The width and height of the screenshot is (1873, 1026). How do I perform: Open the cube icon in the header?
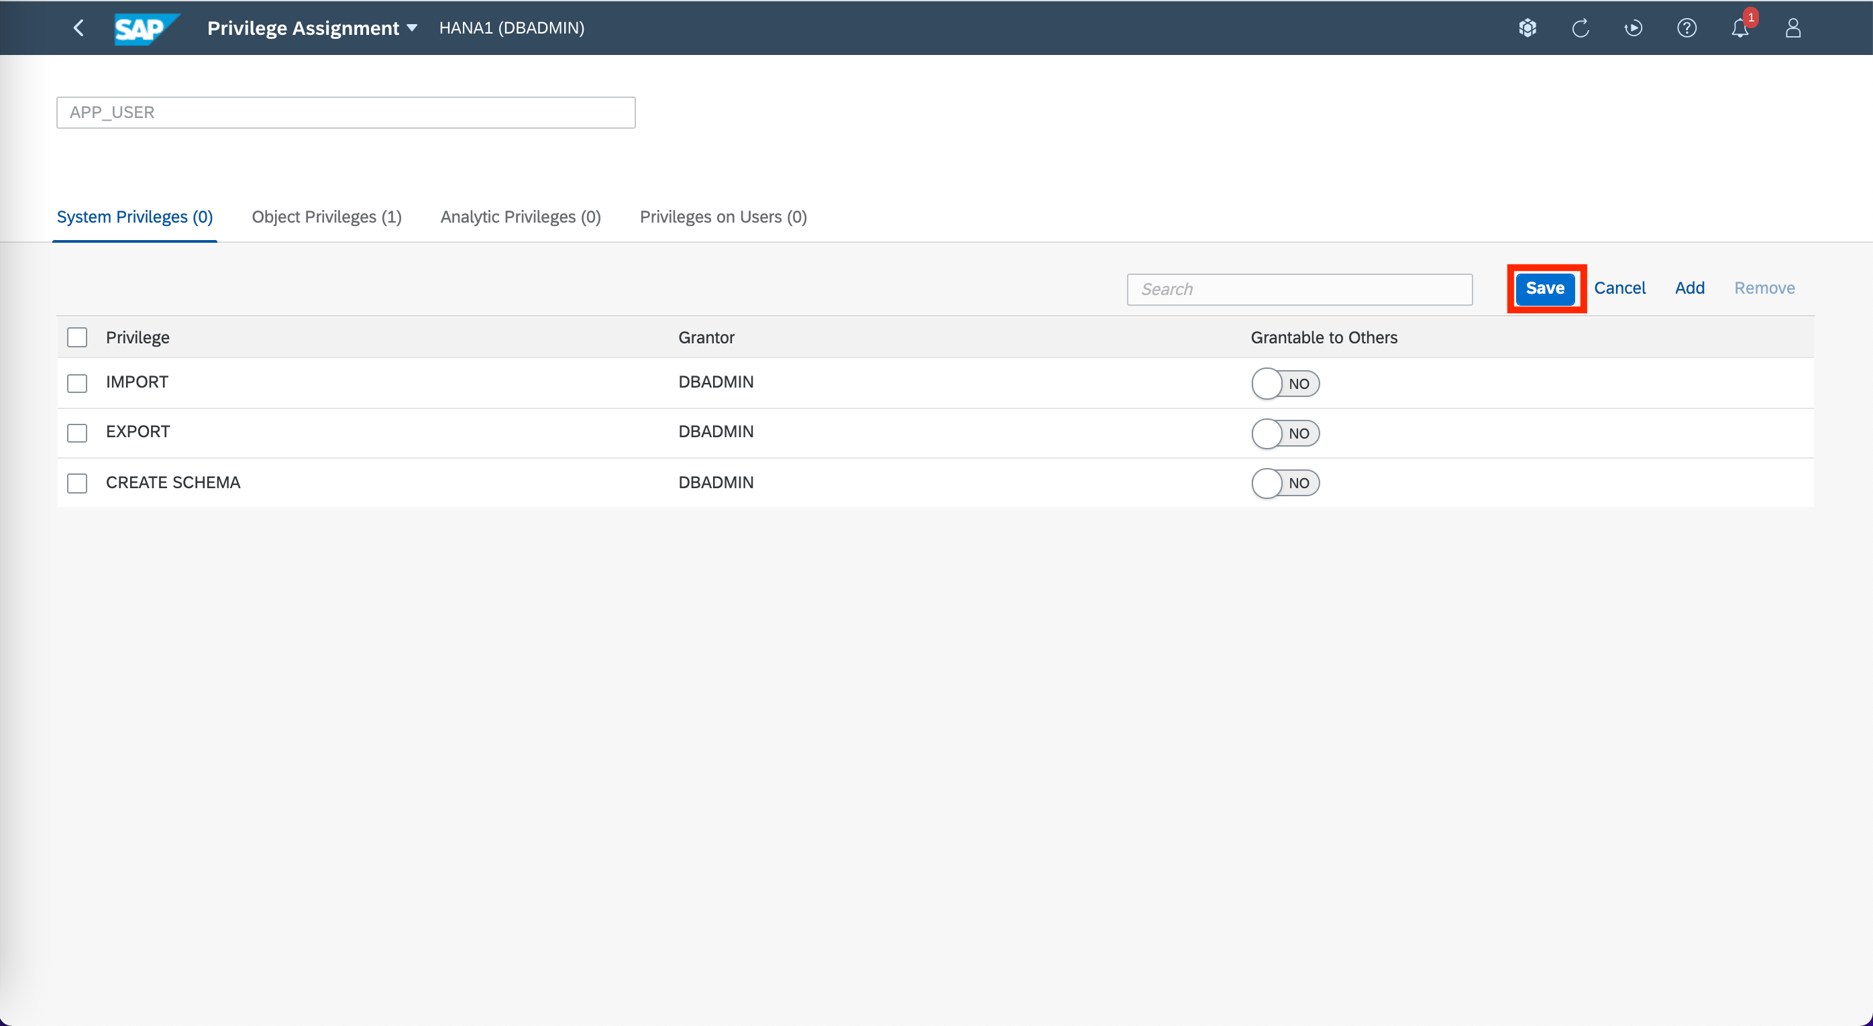click(x=1528, y=27)
